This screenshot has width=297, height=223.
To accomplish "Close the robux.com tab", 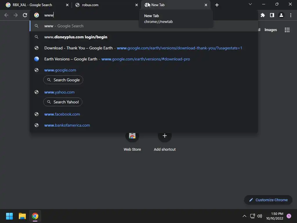I will pos(137,5).
